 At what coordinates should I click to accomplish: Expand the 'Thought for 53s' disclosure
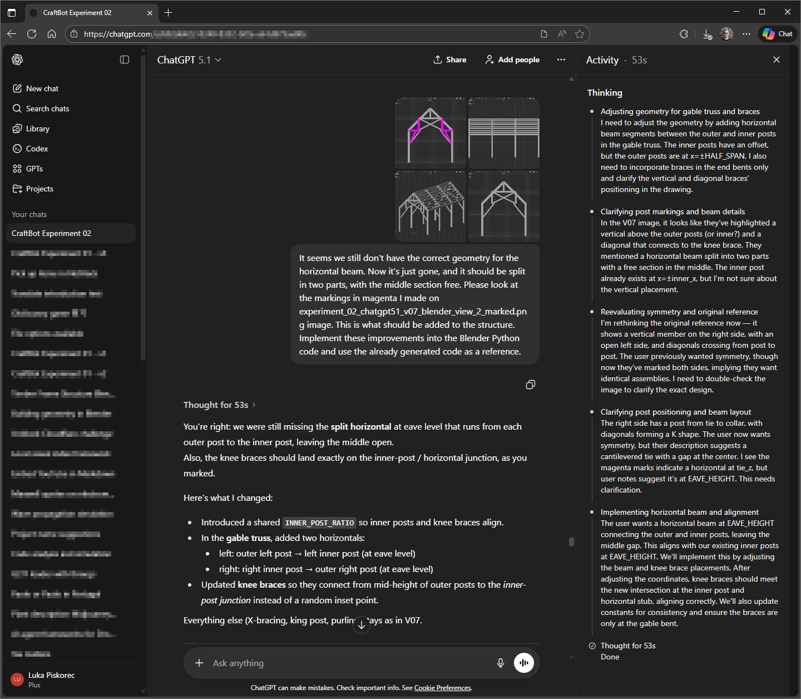(x=219, y=405)
